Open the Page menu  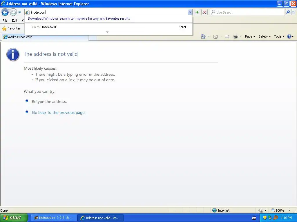(x=250, y=36)
